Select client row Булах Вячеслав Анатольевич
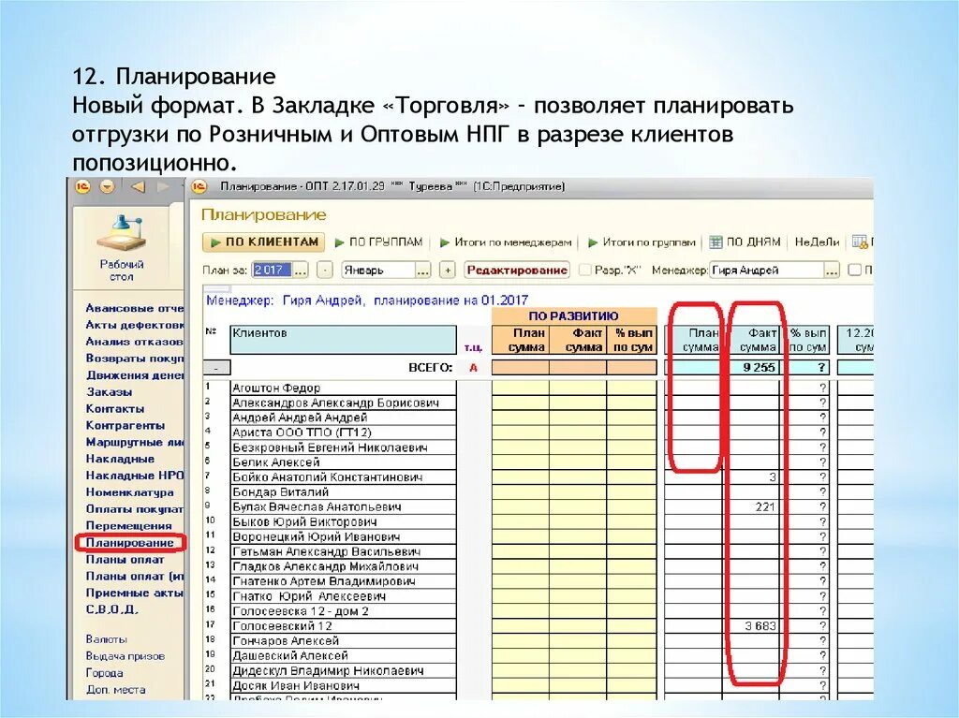The height and width of the screenshot is (718, 959). 344,507
